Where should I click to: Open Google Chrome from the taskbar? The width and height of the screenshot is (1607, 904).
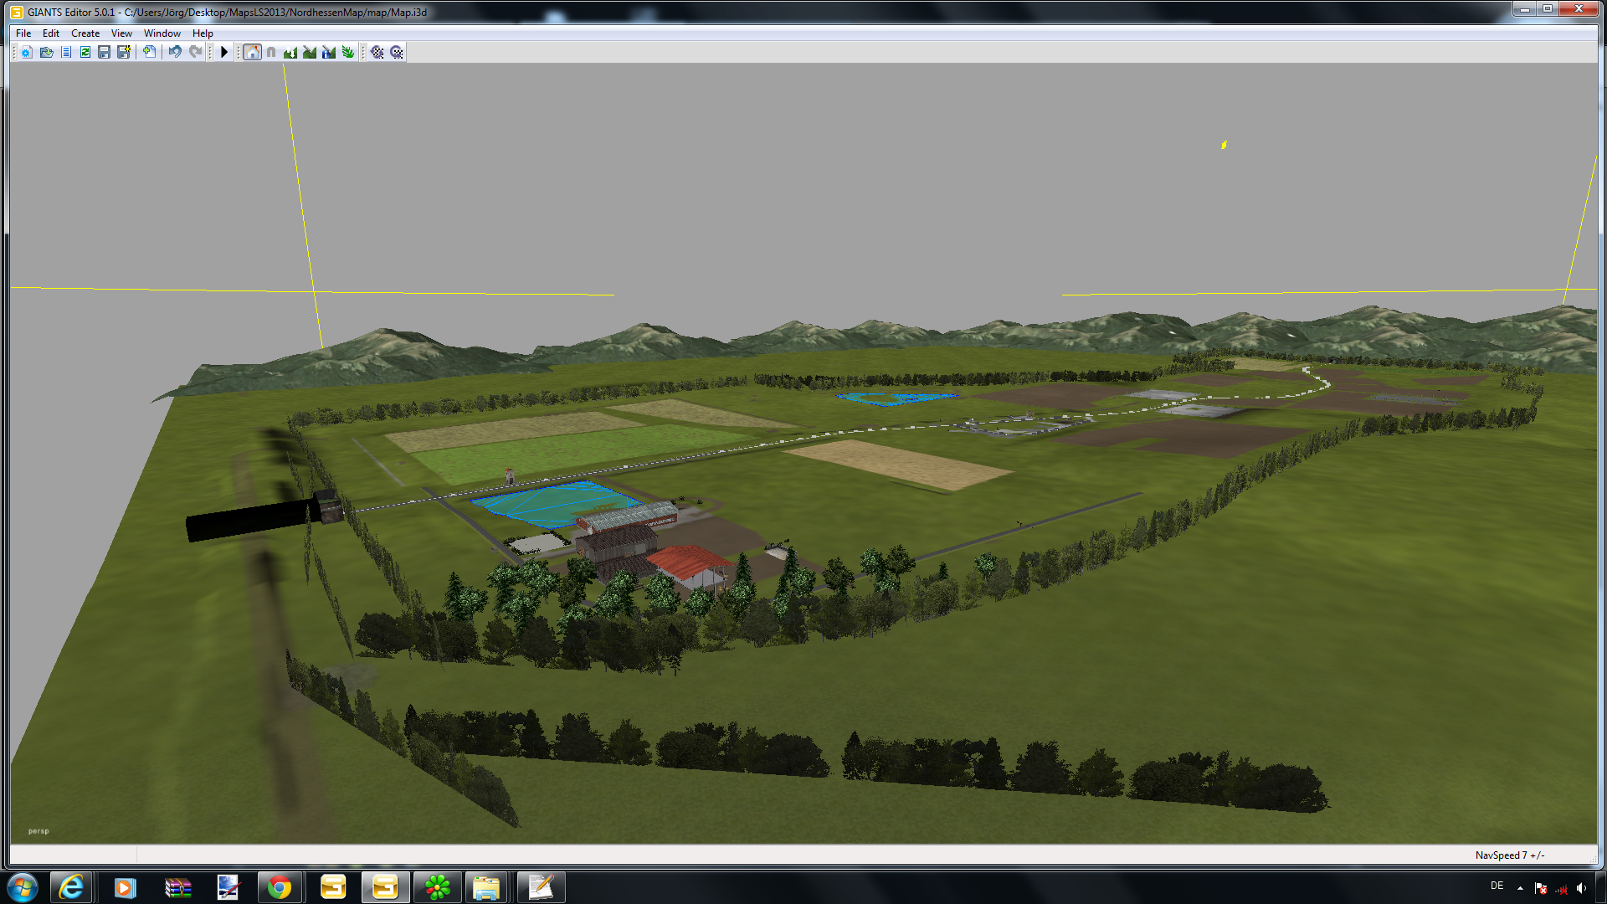pyautogui.click(x=280, y=887)
